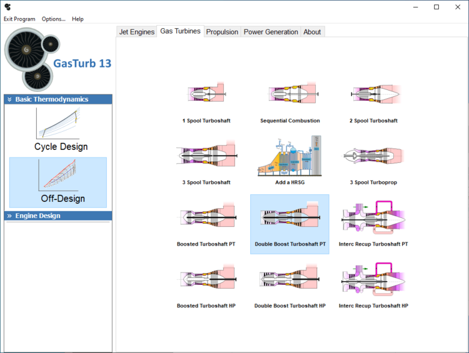This screenshot has height=353, width=469.
Task: Click the Add a HRSG plant icon
Action: click(290, 156)
